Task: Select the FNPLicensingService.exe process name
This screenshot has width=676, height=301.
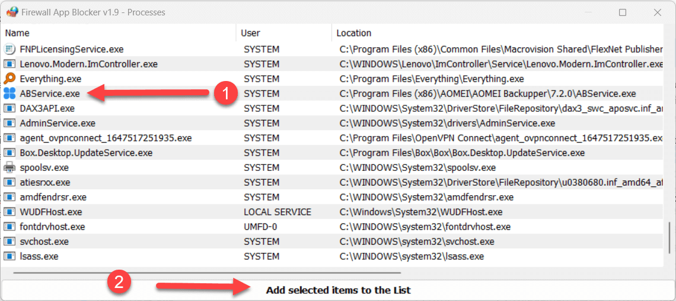Action: point(72,50)
